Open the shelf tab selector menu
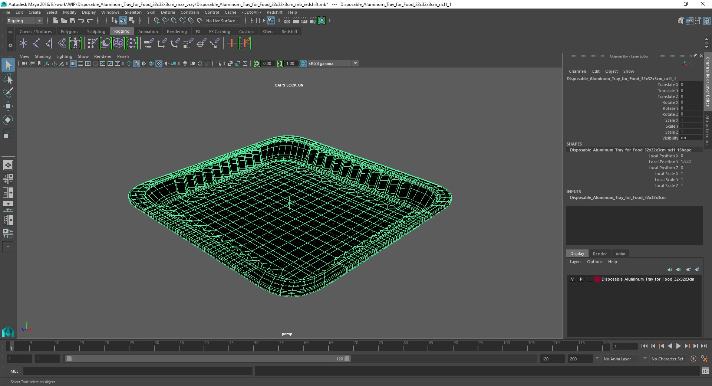This screenshot has height=386, width=712. 10,32
